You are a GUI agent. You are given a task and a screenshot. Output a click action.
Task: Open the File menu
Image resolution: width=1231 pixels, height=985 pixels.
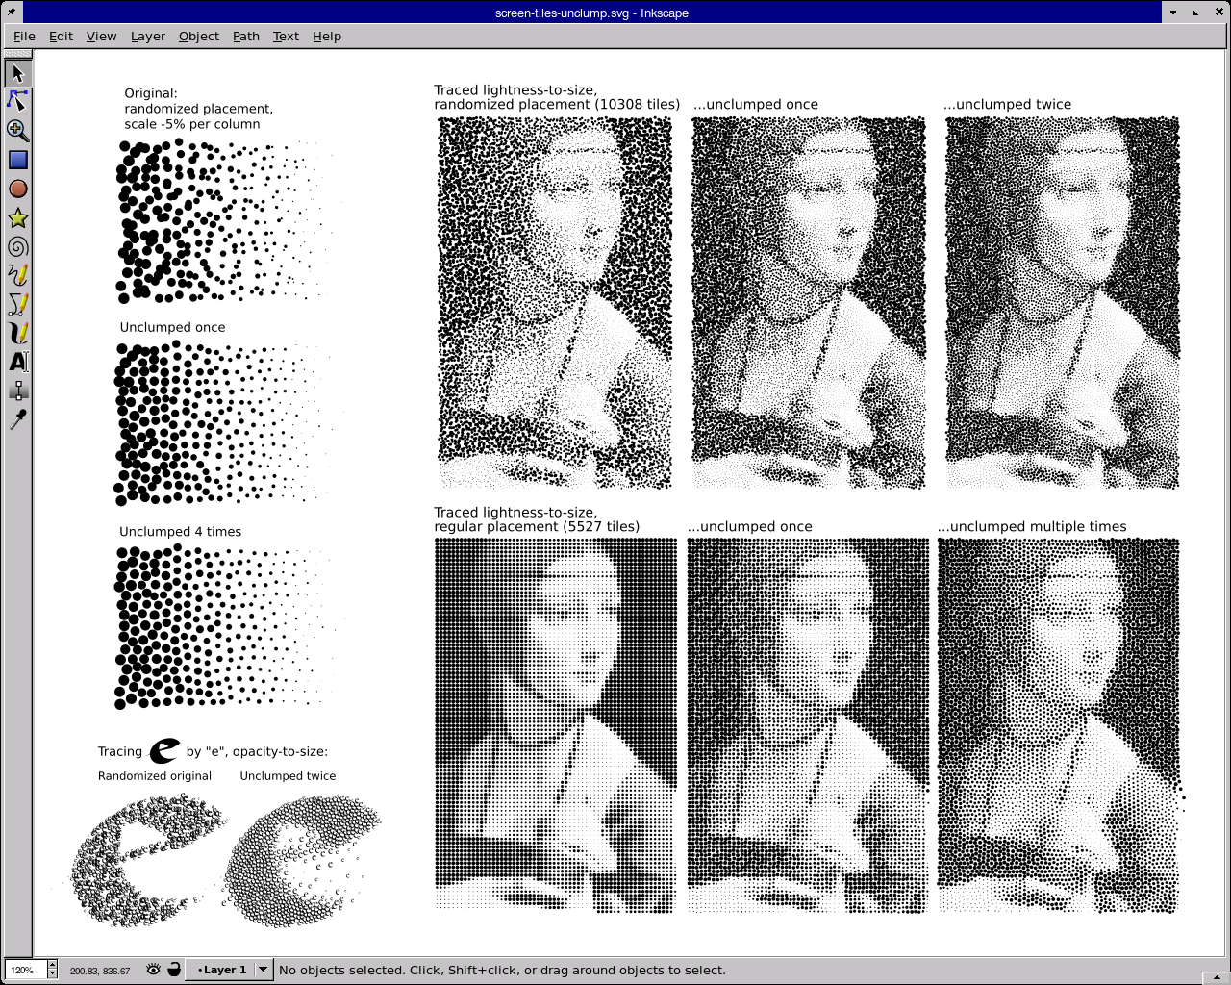point(24,36)
